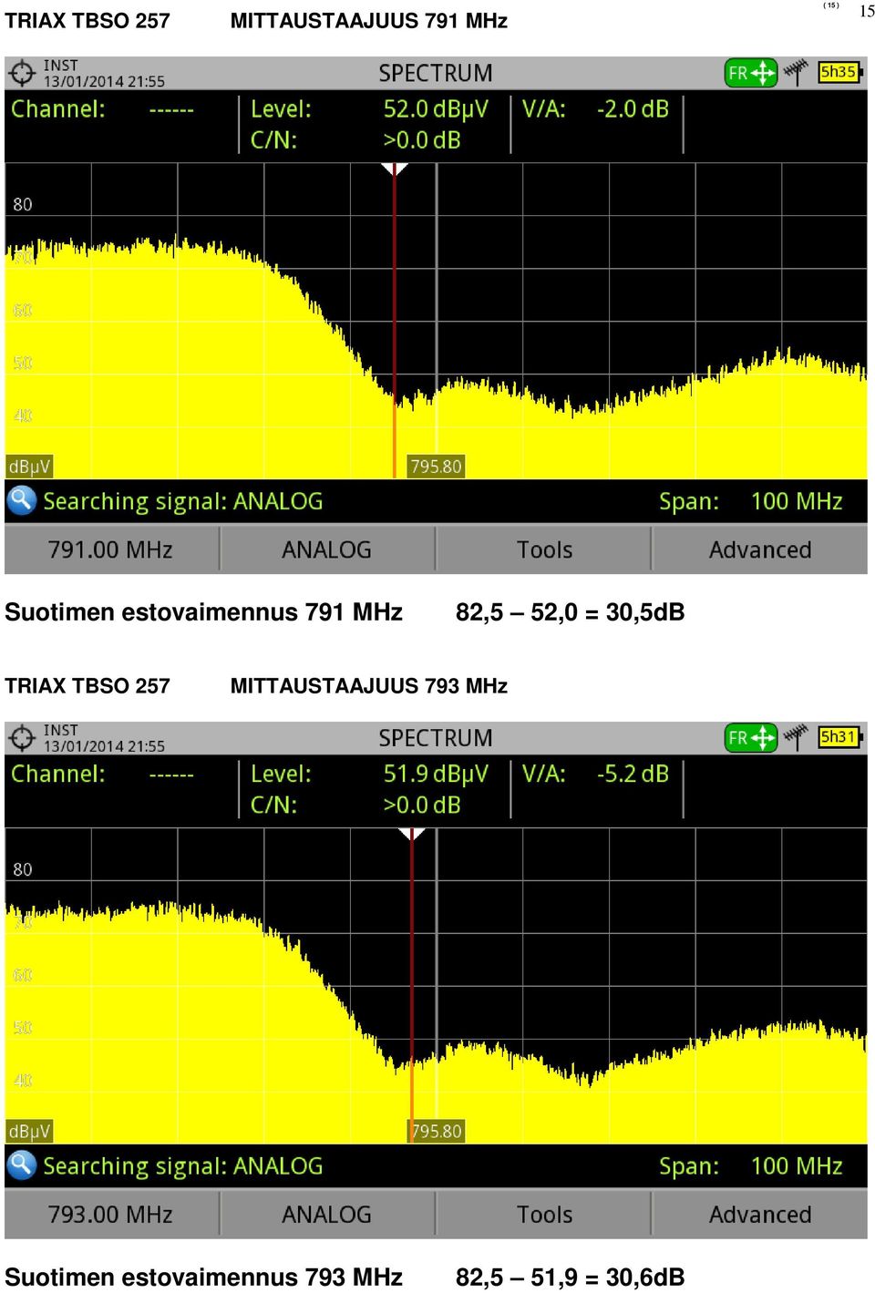875x1293 pixels.
Task: Click the Level value 52.0 dBµV
Action: 436,109
